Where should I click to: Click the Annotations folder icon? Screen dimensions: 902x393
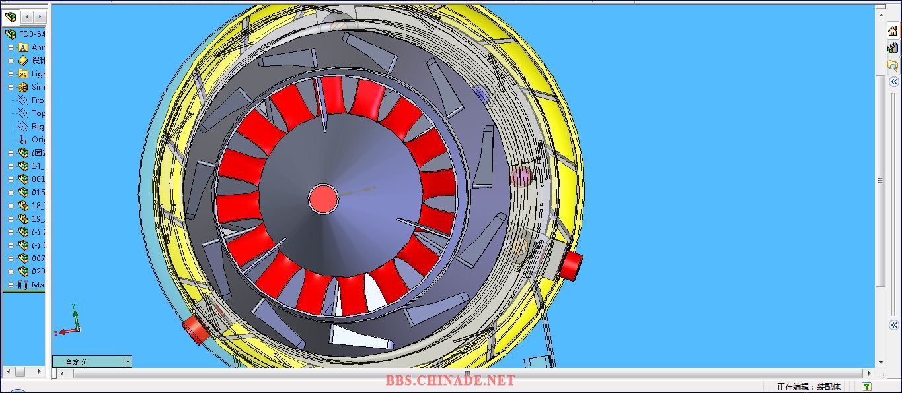23,47
